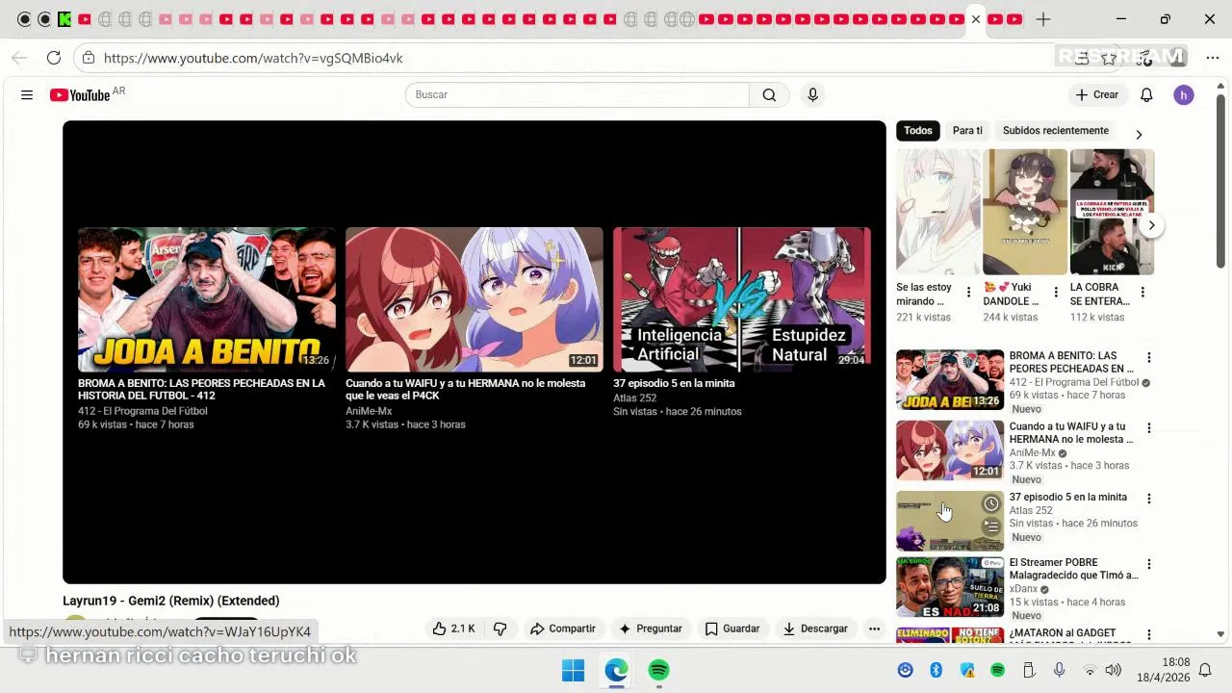Screen dimensions: 1232x693
Task: Reload the page with refresh icon
Action: click(x=54, y=58)
